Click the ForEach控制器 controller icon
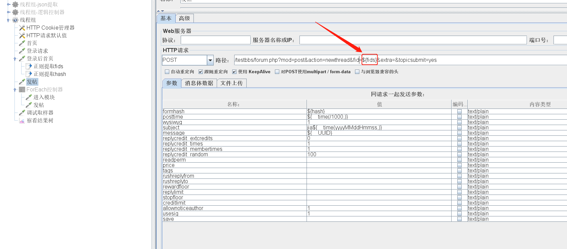The width and height of the screenshot is (567, 249). click(x=22, y=89)
